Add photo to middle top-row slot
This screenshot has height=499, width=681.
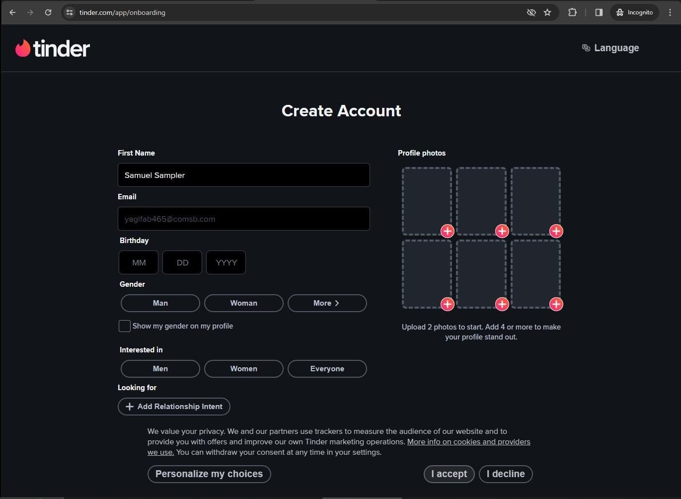502,231
